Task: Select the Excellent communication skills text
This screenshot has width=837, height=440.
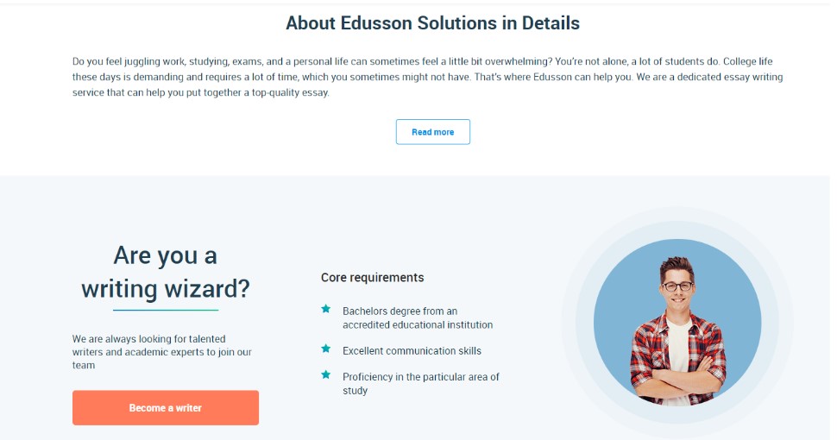Action: click(x=412, y=351)
